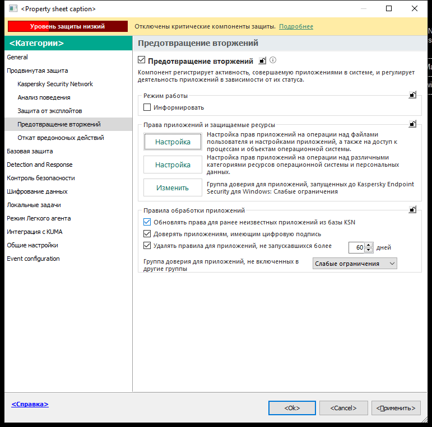
Task: Uncheck the Предотвращение вторжений component checkbox
Action: 141,60
